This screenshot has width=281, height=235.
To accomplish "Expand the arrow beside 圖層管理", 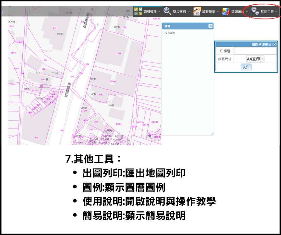I will tap(159, 12).
